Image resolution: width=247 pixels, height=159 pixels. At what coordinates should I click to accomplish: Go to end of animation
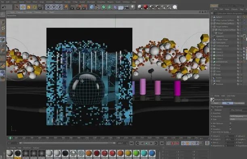pyautogui.click(x=162, y=143)
